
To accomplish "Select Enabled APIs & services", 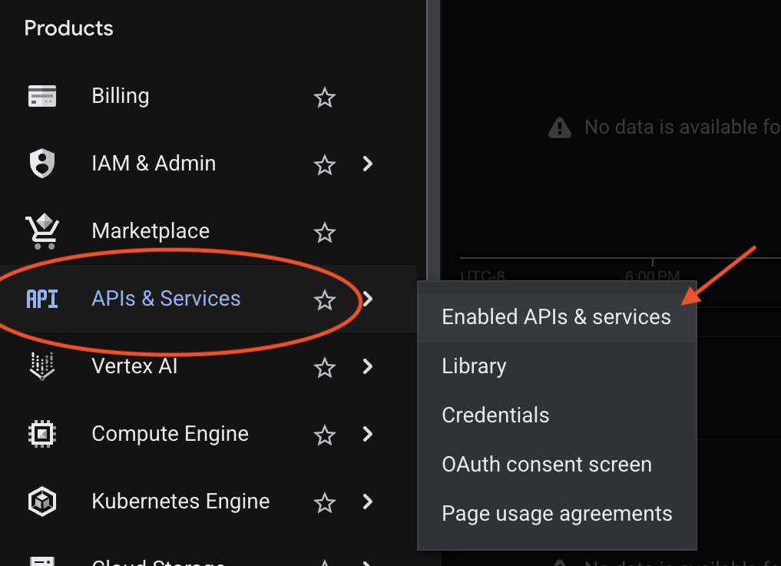I will point(555,316).
